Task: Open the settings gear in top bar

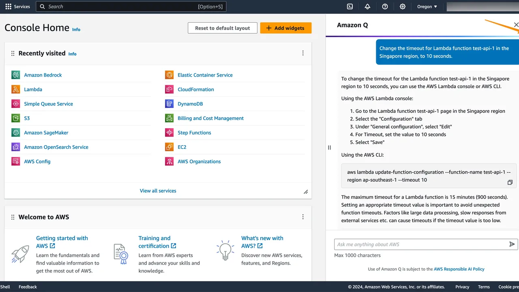Action: coord(403,6)
